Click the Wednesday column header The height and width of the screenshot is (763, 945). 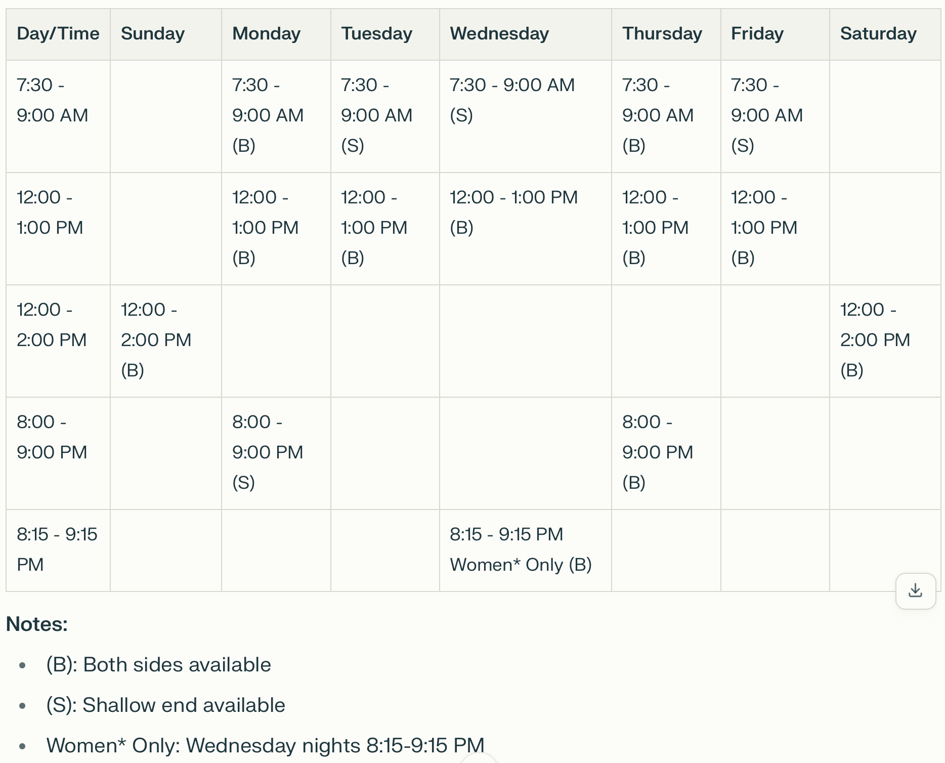tap(525, 34)
